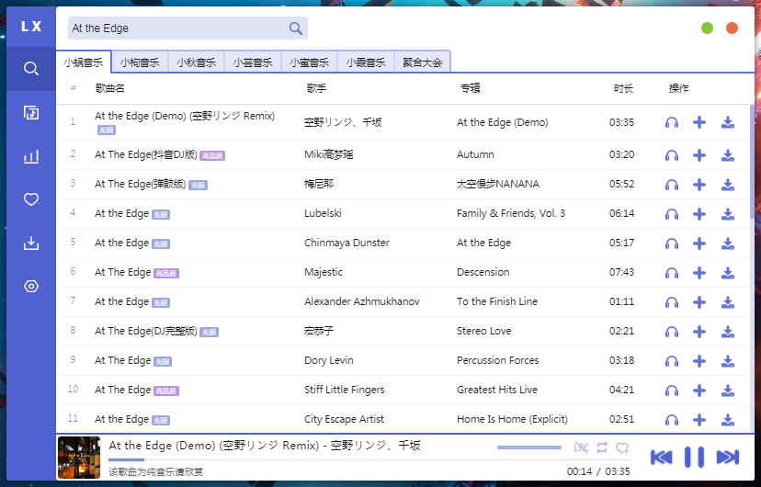This screenshot has height=487, width=761.
Task: Click the 时长 column header
Action: coord(623,88)
